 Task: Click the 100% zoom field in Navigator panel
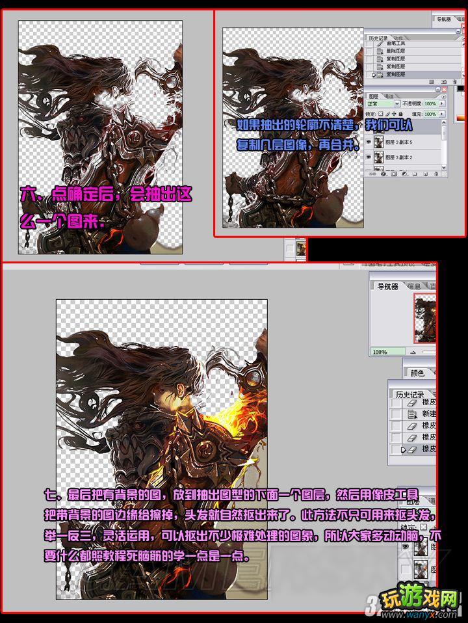[x=388, y=352]
